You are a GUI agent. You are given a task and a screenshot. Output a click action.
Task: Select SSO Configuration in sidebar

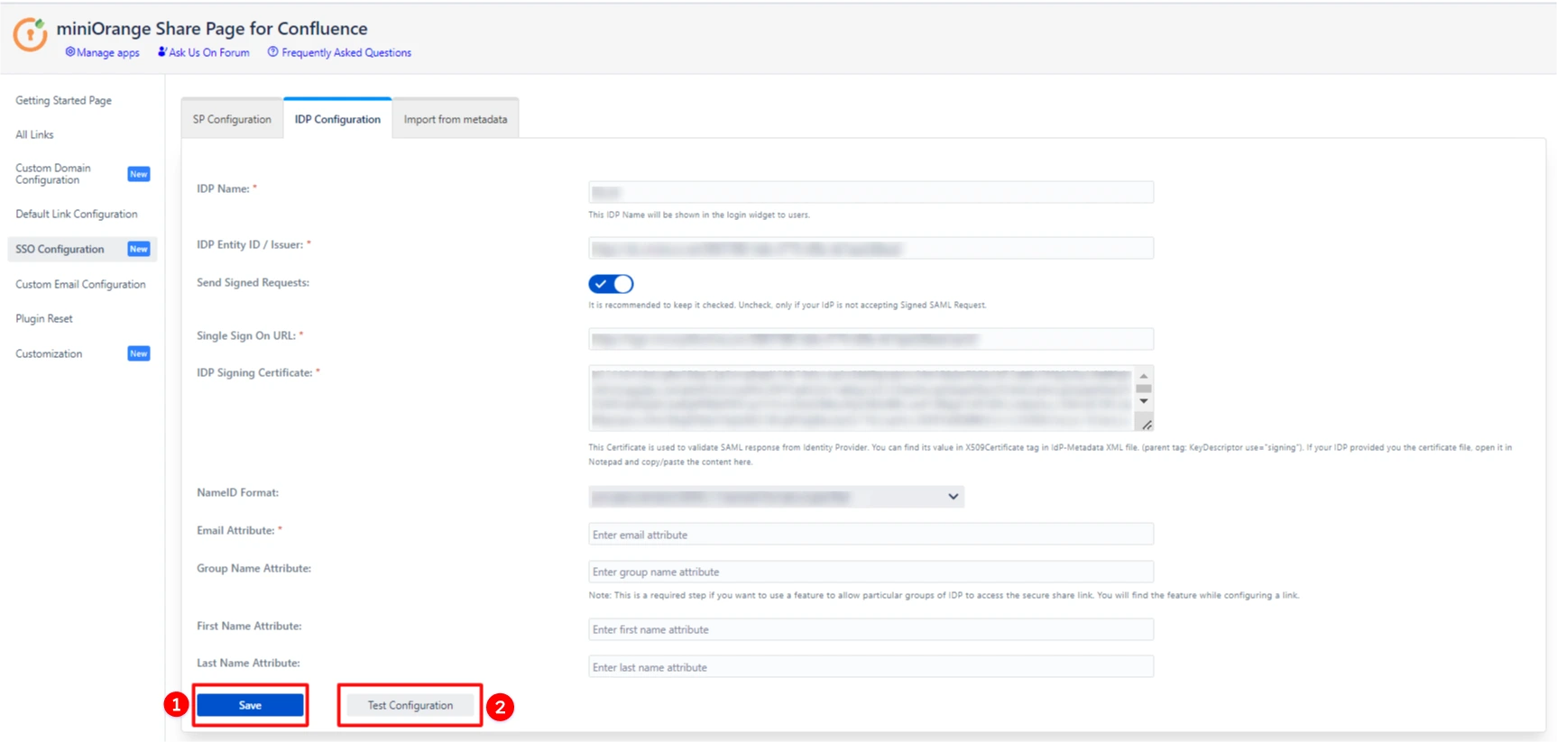click(82, 250)
